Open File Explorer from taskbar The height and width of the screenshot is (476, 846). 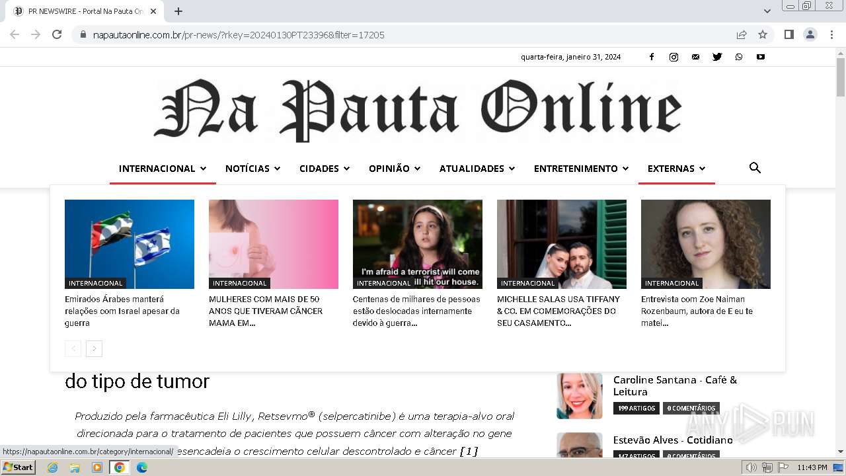(75, 467)
